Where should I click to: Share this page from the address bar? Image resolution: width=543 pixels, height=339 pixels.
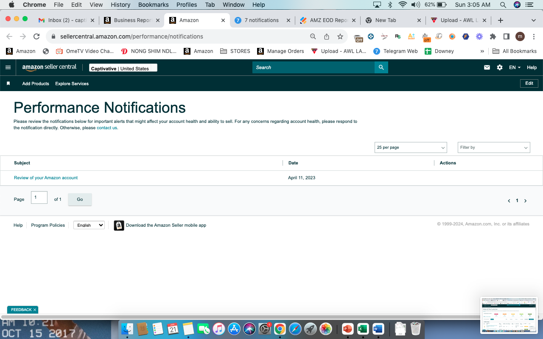(x=327, y=36)
